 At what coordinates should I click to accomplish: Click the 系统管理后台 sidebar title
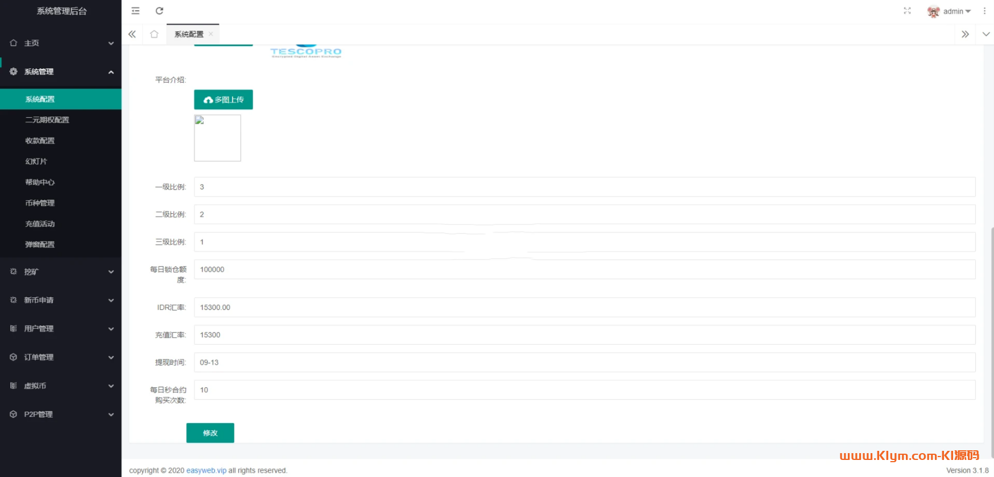[61, 11]
